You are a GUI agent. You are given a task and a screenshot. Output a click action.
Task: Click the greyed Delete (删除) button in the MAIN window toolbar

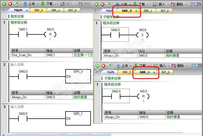(x=85, y=4)
